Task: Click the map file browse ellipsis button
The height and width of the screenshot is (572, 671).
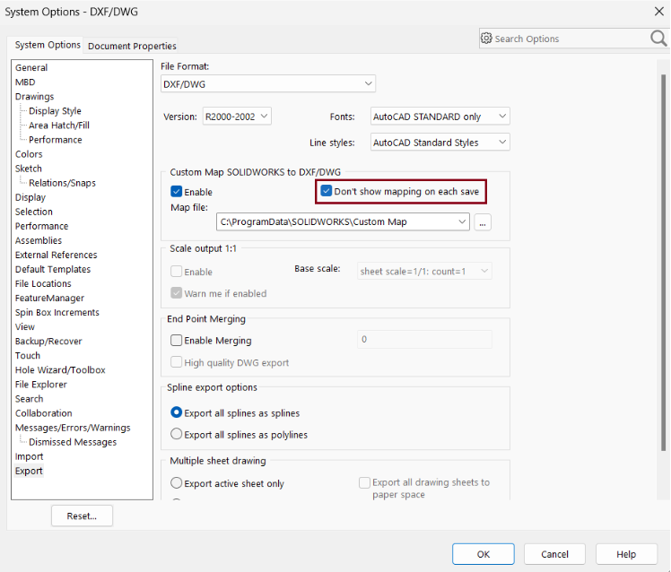Action: 483,222
